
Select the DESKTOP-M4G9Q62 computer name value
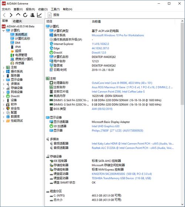(x=104, y=57)
